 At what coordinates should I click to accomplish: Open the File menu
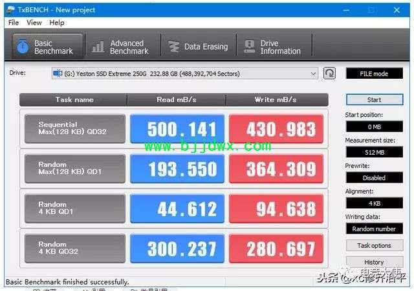(x=14, y=23)
